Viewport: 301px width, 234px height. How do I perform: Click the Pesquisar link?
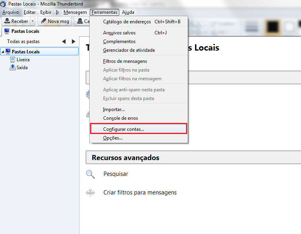(x=116, y=174)
